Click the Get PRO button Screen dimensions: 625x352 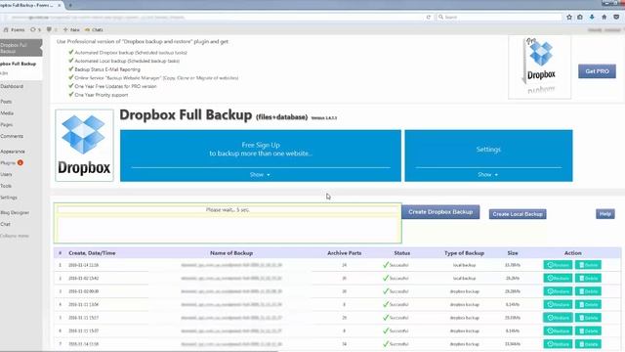pos(597,71)
